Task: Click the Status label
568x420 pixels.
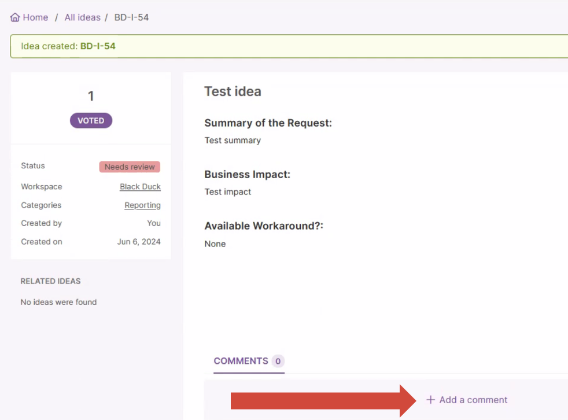Action: pos(33,165)
